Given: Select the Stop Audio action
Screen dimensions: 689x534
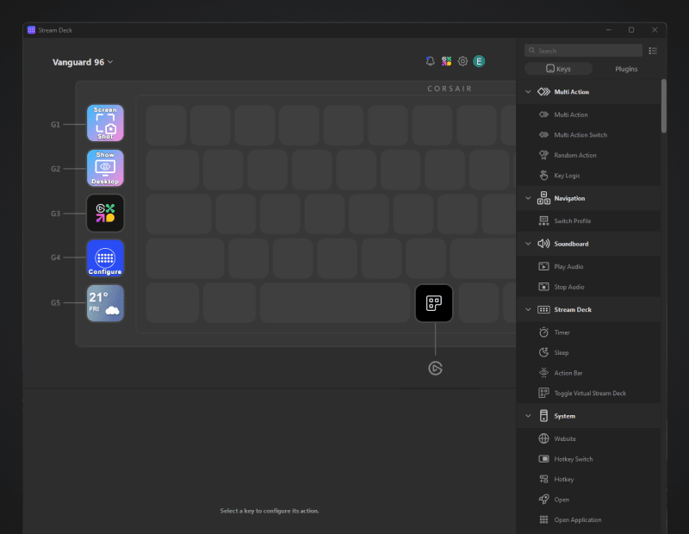Looking at the screenshot, I should click(571, 286).
